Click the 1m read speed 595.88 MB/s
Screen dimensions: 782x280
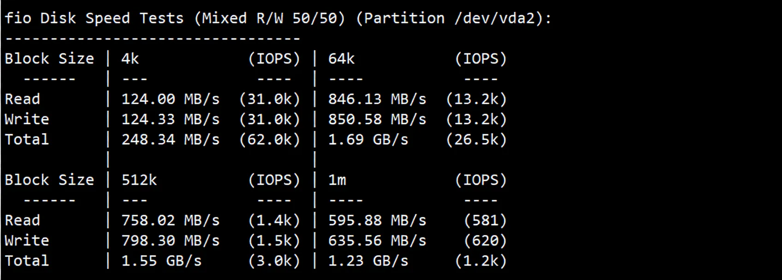pos(377,220)
